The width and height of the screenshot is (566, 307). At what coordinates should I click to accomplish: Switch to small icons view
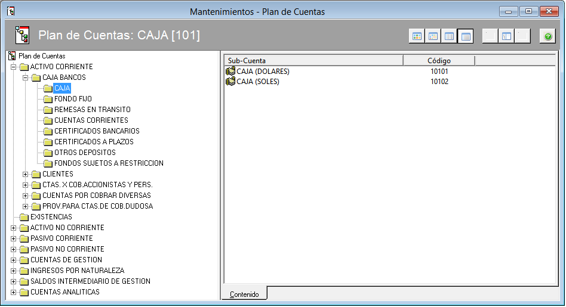click(x=433, y=36)
